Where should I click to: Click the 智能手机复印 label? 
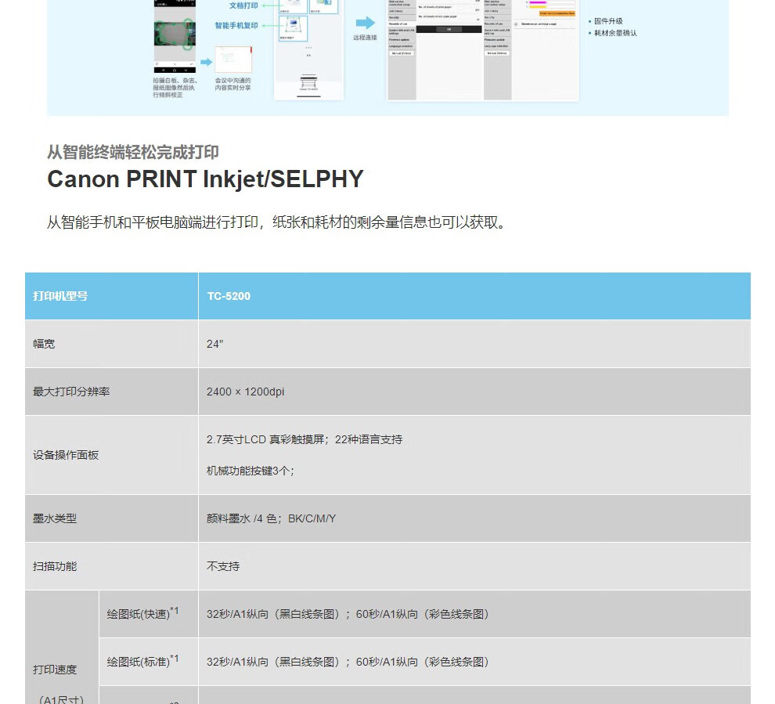pyautogui.click(x=236, y=25)
